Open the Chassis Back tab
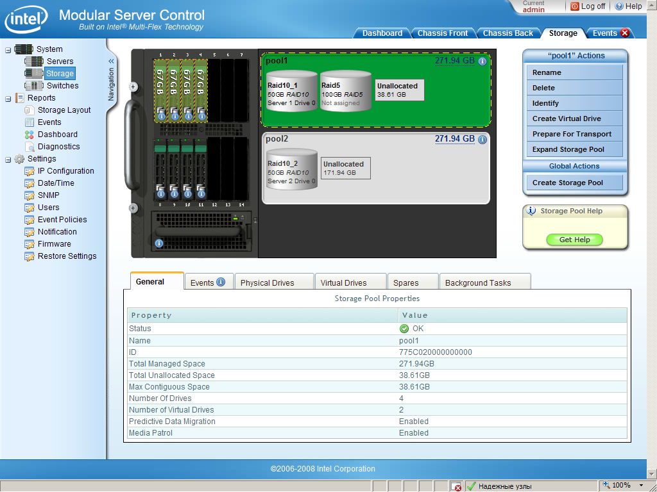This screenshot has height=492, width=657. [x=508, y=33]
